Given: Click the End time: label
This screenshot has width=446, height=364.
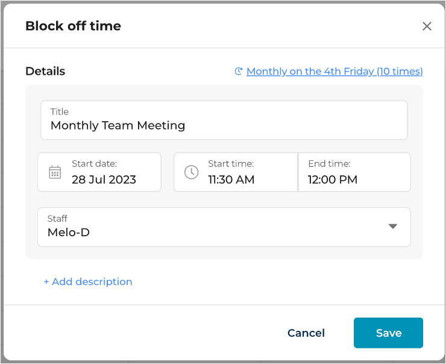Looking at the screenshot, I should [329, 164].
